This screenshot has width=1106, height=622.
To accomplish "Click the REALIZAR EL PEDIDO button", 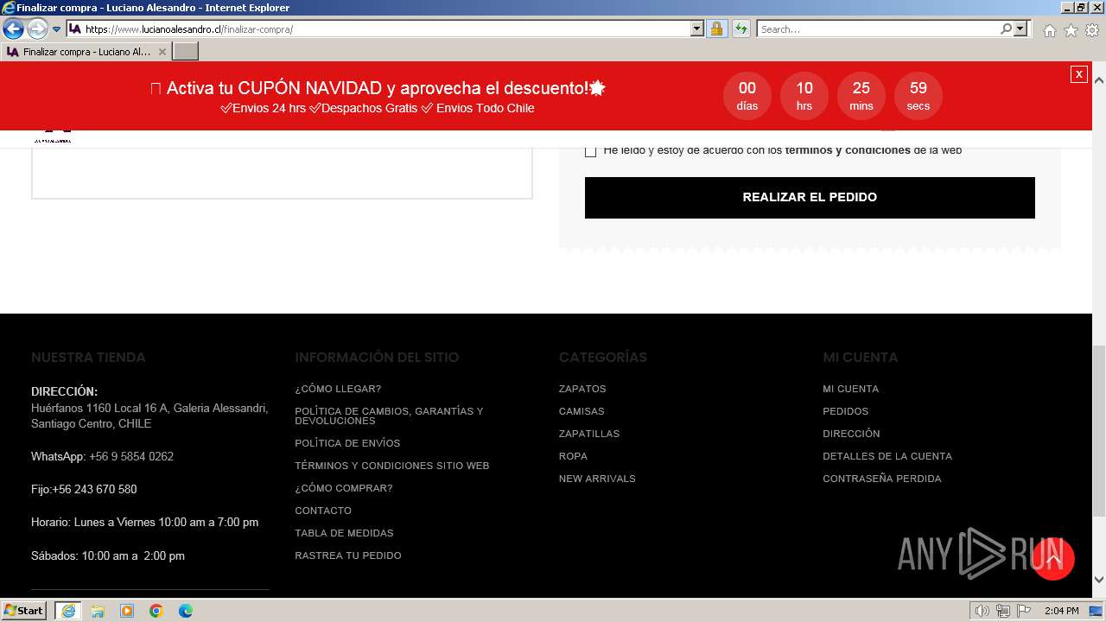I will point(810,197).
